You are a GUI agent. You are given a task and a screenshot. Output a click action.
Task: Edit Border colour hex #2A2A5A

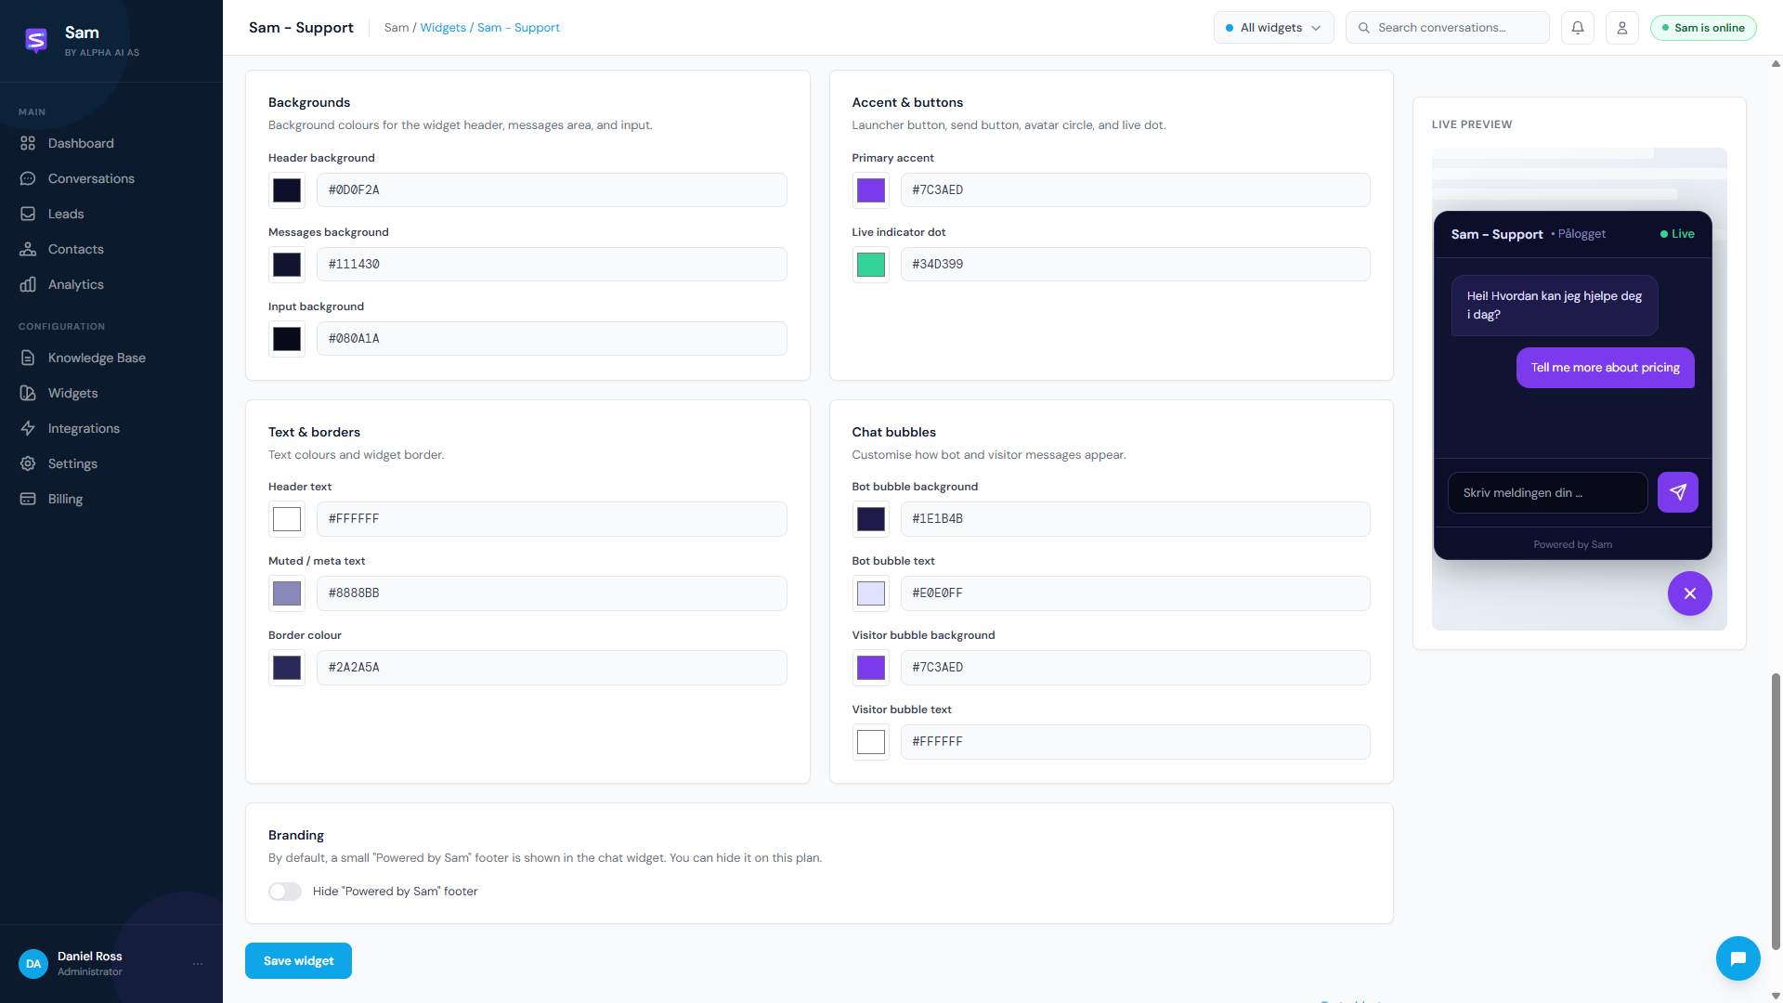coord(552,668)
